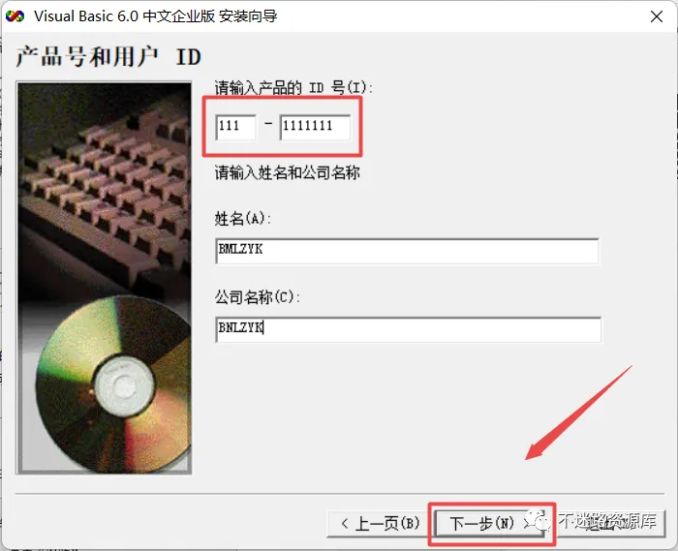Close the installation wizard window

click(657, 16)
